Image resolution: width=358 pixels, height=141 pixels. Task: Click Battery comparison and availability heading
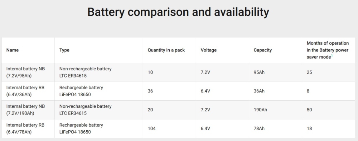tap(178, 12)
